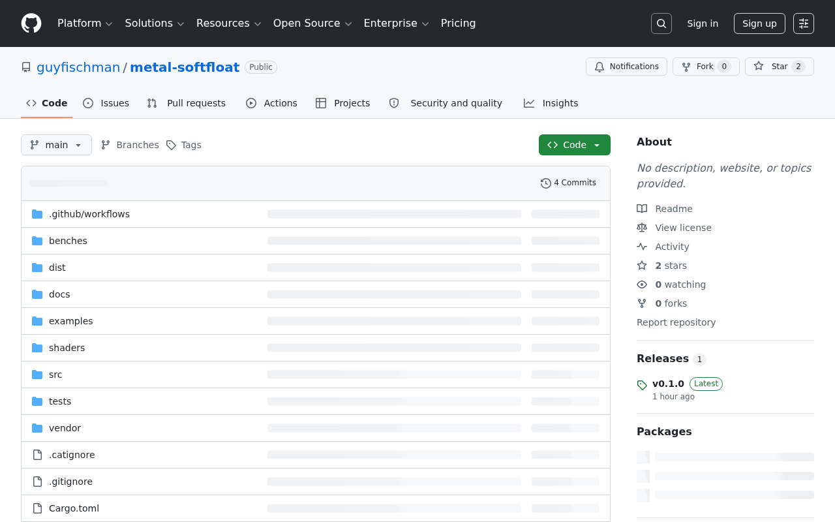Click the Activity pulse icon

pos(642,247)
